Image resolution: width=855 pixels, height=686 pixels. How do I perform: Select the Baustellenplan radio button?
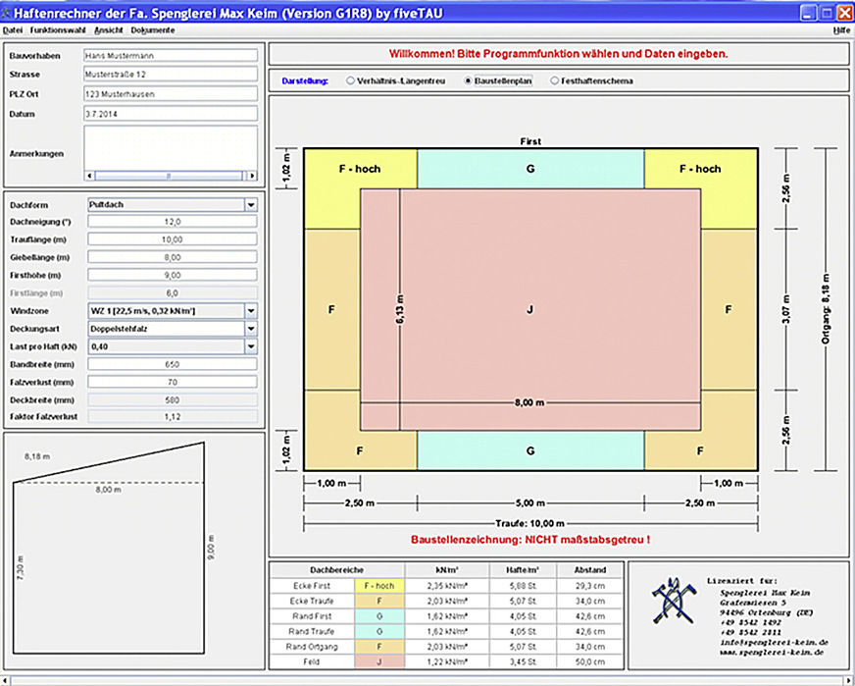point(468,80)
